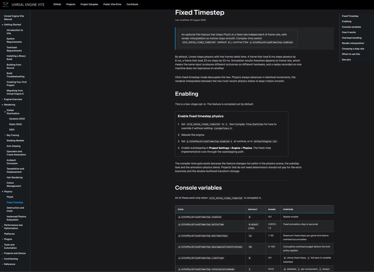The height and width of the screenshot is (272, 374).
Task: Open Destruction and Cloth sidebar page
Action: coord(15,209)
